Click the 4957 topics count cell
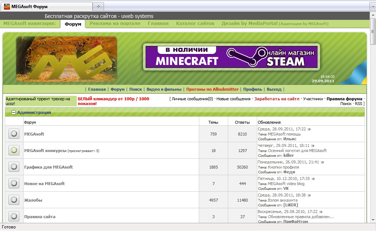The width and height of the screenshot is (376, 231). point(214,200)
